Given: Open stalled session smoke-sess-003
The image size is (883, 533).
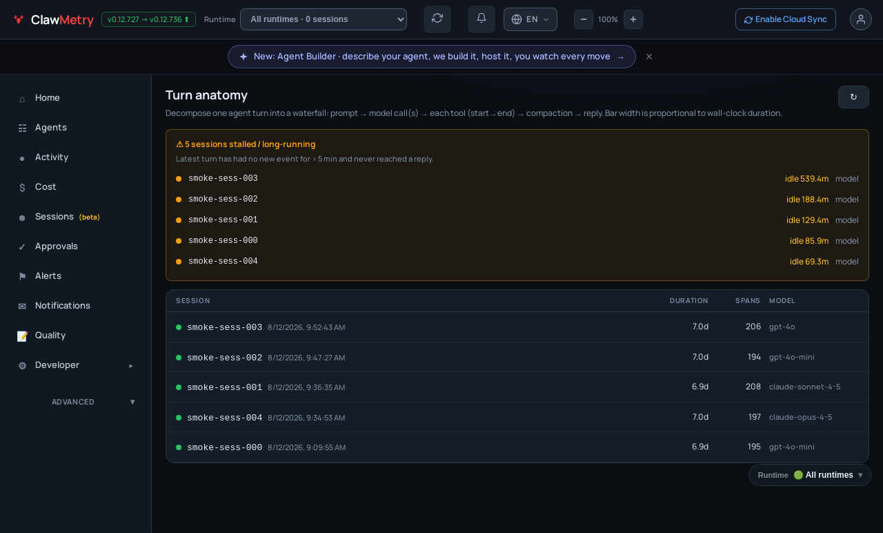Looking at the screenshot, I should coord(517,179).
